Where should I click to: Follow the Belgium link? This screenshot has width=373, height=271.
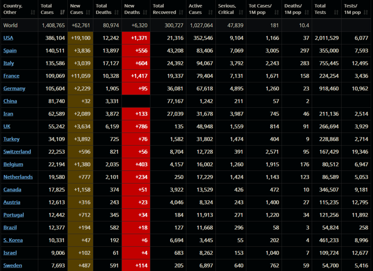click(13, 164)
